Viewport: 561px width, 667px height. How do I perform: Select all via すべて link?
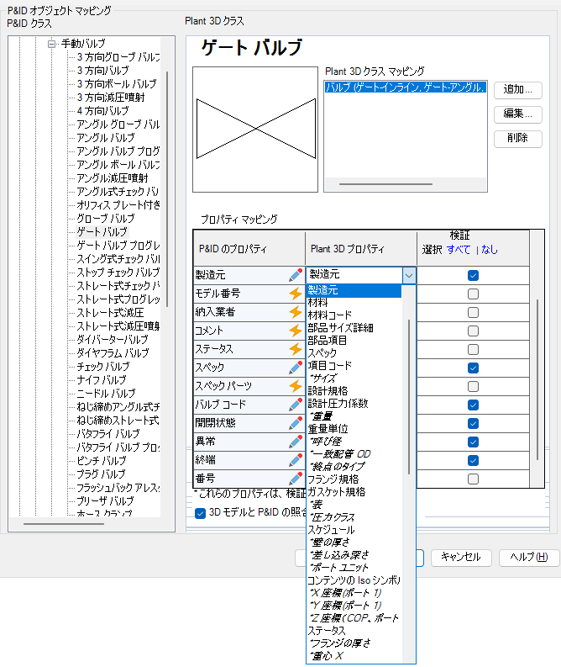click(x=459, y=250)
